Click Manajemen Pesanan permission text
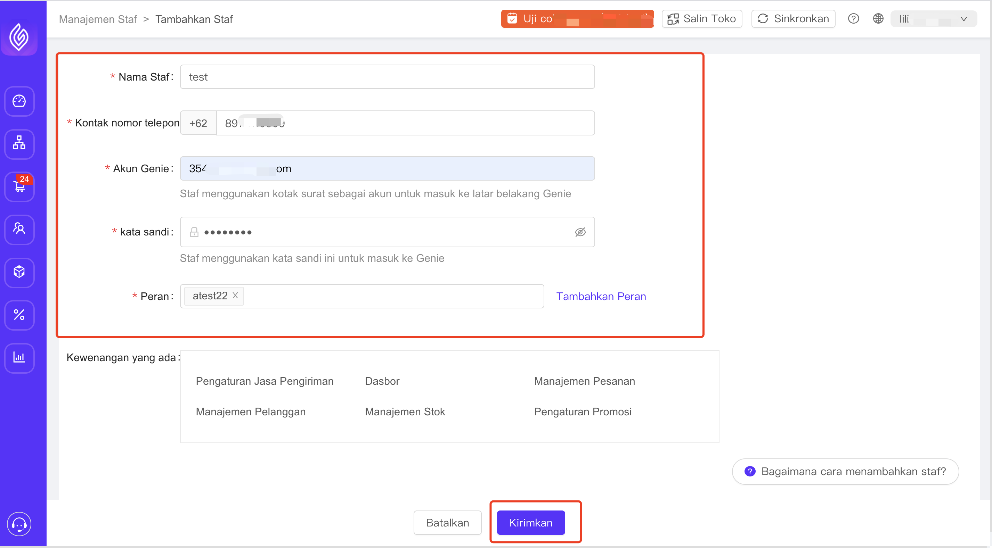Viewport: 992px width, 548px height. coord(584,381)
